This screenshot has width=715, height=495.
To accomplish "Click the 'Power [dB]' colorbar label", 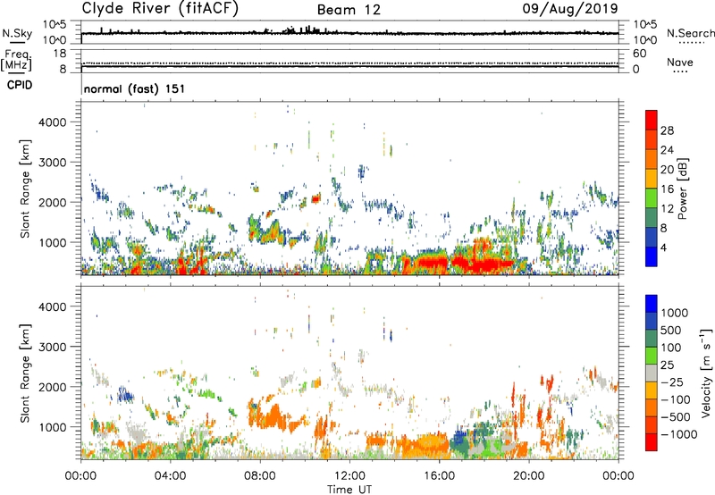I will 682,189.
